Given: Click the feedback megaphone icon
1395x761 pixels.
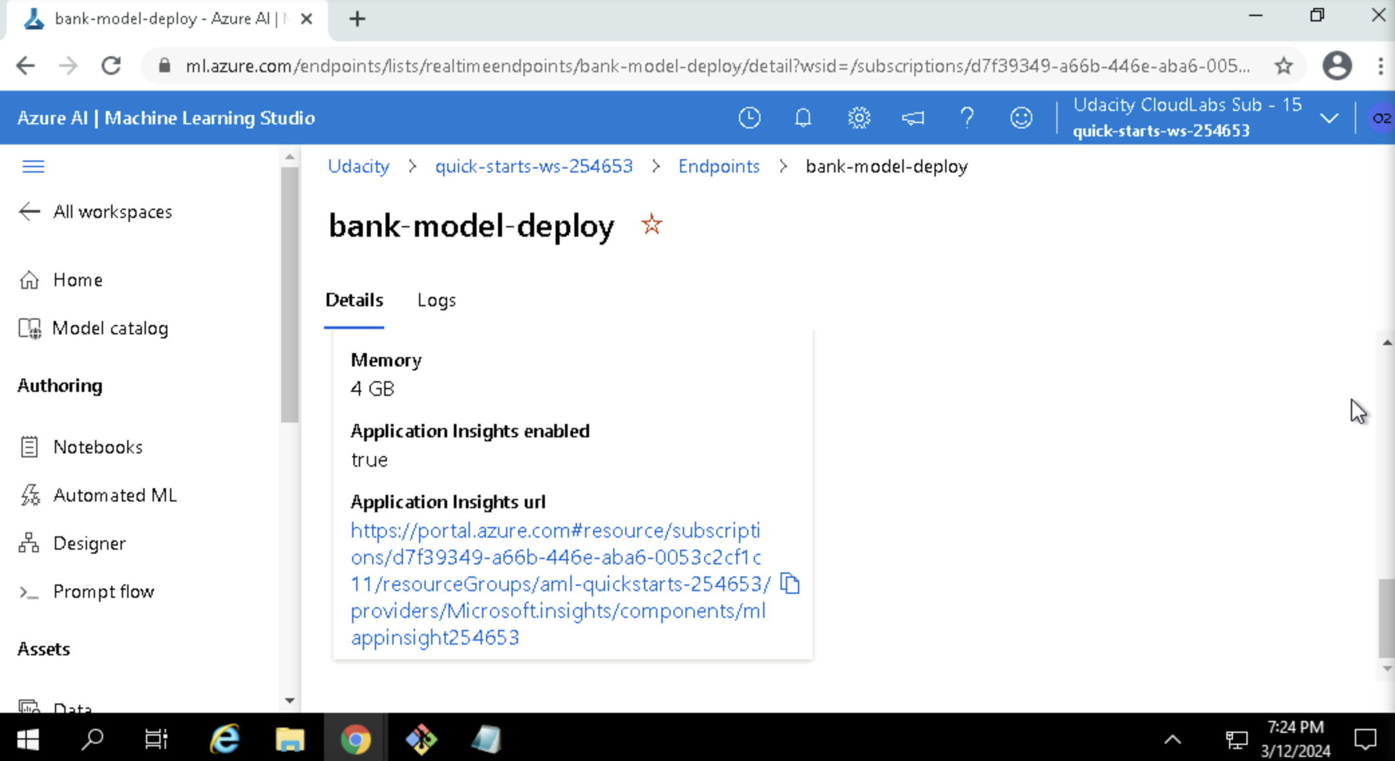Looking at the screenshot, I should point(912,118).
